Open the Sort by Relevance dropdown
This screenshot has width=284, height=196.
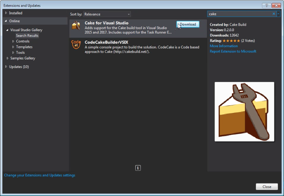[107, 14]
